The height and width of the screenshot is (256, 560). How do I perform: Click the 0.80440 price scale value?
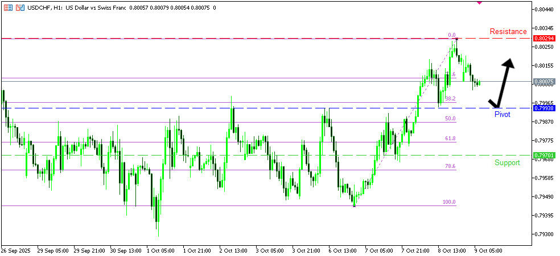(545, 9)
